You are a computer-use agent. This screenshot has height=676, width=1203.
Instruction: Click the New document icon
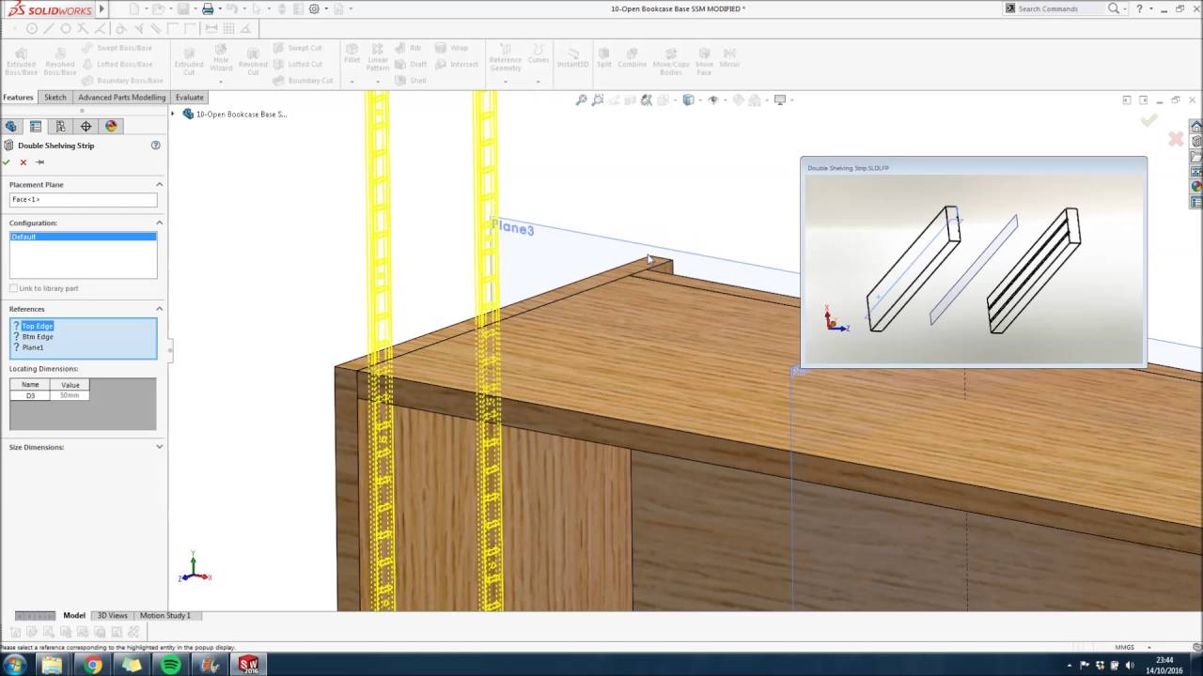coord(134,8)
